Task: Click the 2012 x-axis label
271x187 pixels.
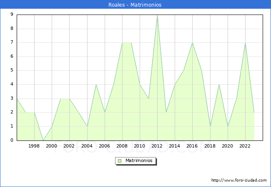Action: (157, 146)
